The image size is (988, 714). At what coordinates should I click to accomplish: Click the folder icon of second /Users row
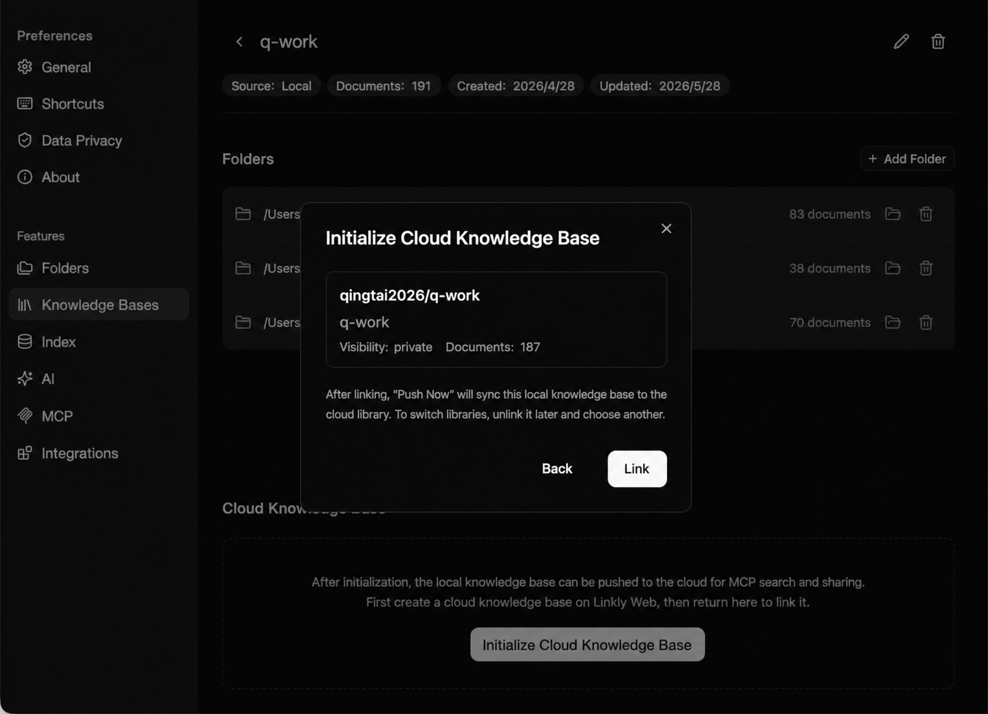(x=243, y=268)
